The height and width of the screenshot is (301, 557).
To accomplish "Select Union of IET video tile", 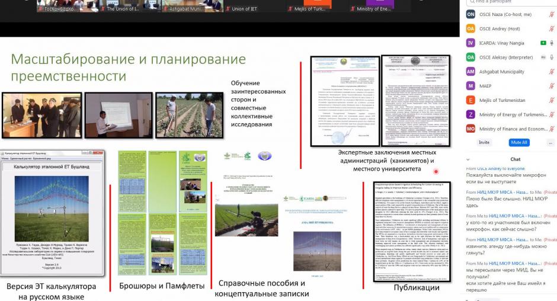I will (254, 6).
